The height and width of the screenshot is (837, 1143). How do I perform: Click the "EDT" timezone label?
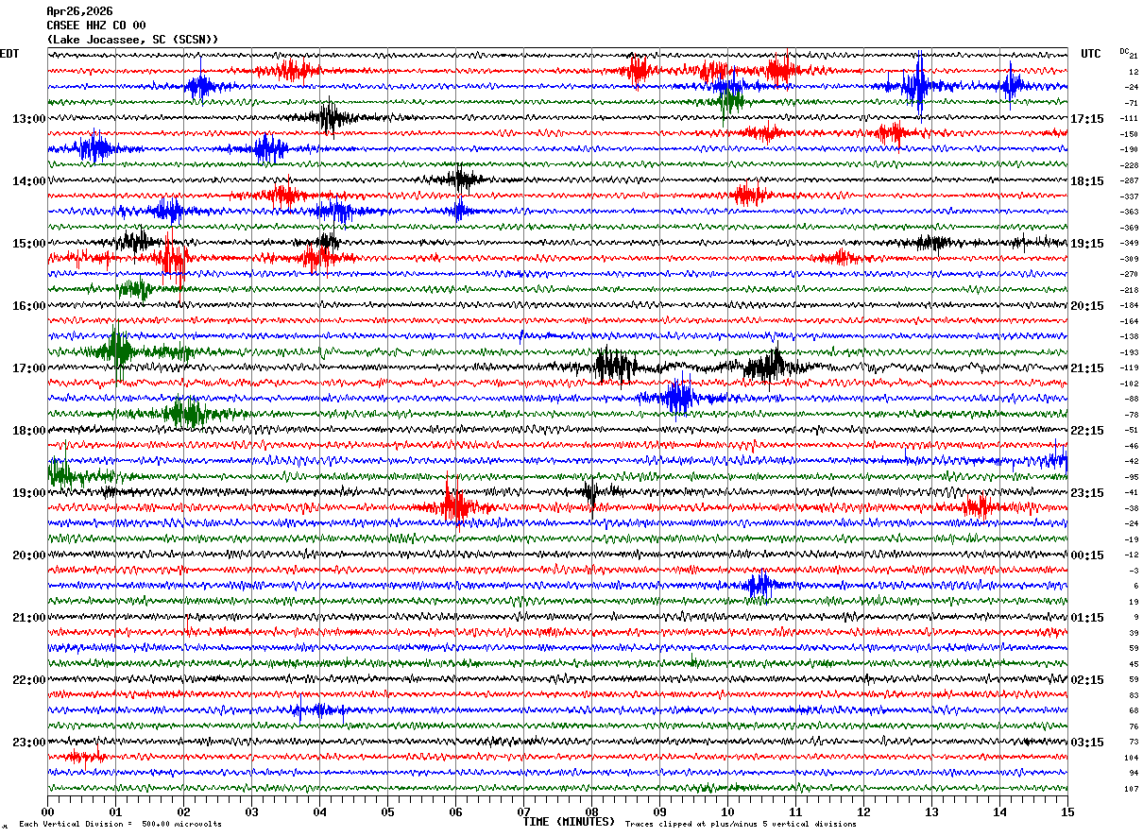pyautogui.click(x=9, y=54)
